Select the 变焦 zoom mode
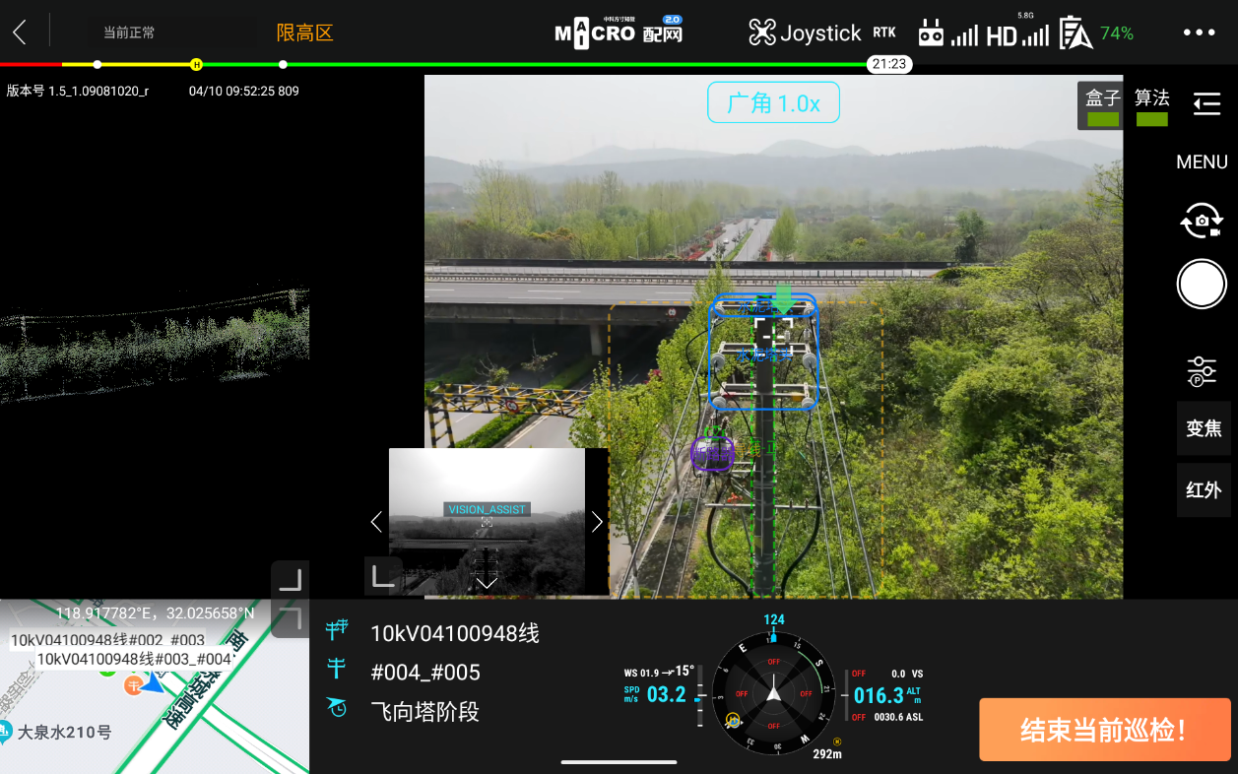Viewport: 1238px width, 774px height. (1203, 428)
